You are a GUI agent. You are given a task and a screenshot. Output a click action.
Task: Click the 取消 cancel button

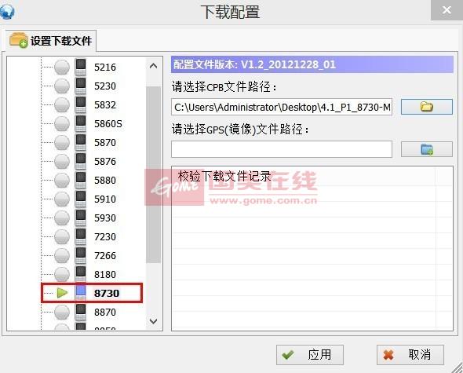coord(410,355)
